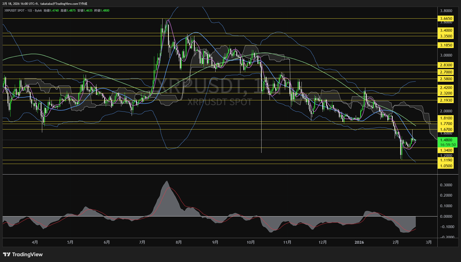Screen dimensions: 461x262
Task: Click the 3.3500 yellow price label
Action: (446, 36)
